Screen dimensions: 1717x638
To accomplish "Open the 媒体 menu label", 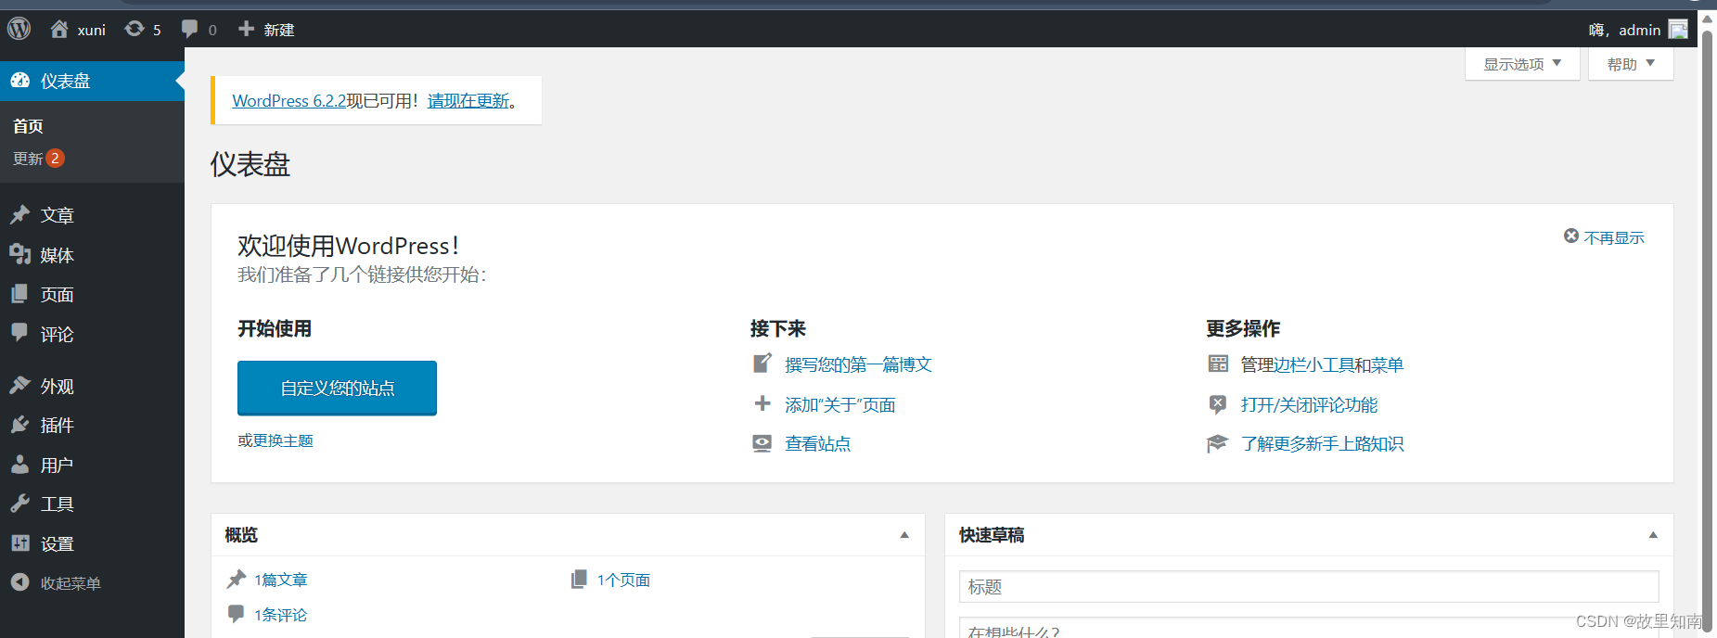I will (x=58, y=255).
